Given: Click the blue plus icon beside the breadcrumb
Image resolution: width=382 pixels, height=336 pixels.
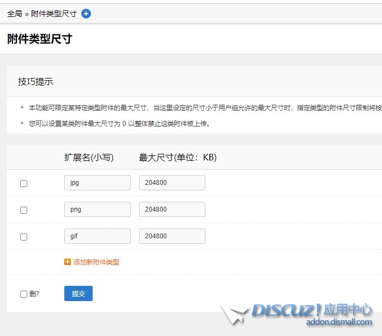Looking at the screenshot, I should (x=86, y=14).
